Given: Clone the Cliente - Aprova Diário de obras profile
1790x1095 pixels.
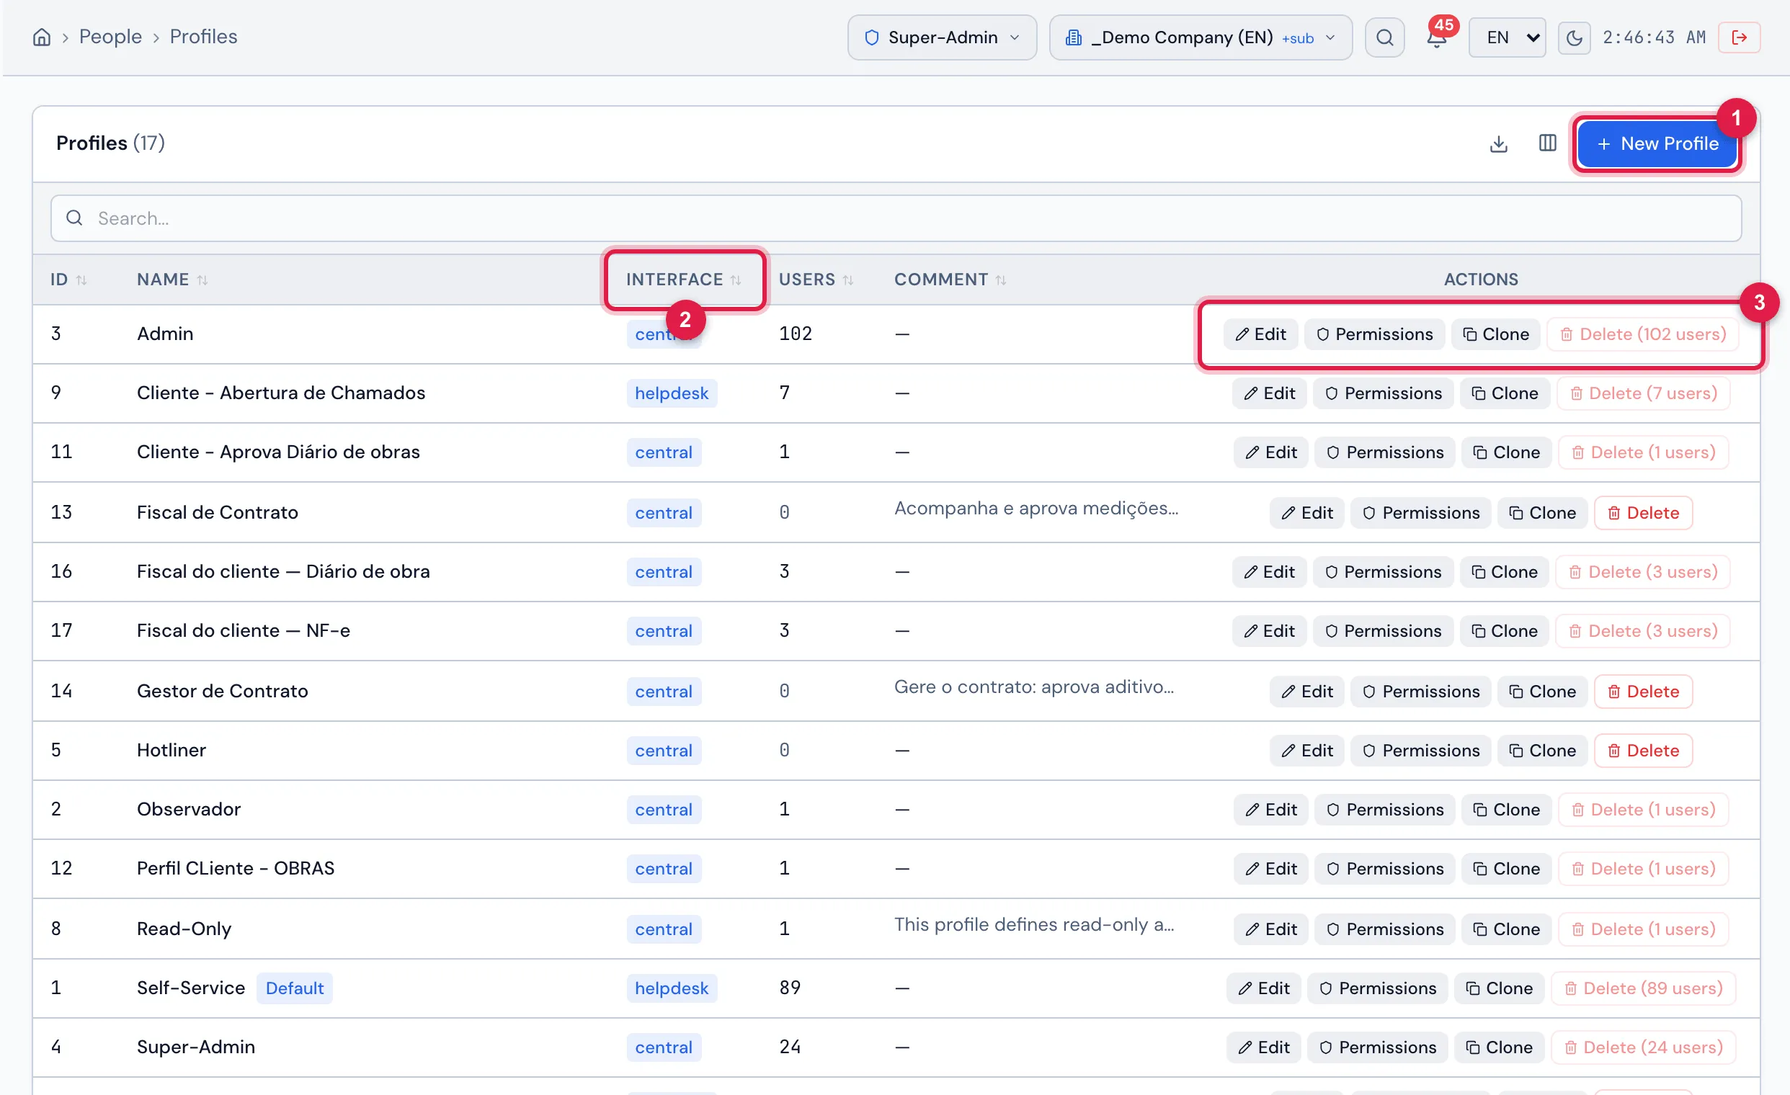Looking at the screenshot, I should tap(1506, 452).
